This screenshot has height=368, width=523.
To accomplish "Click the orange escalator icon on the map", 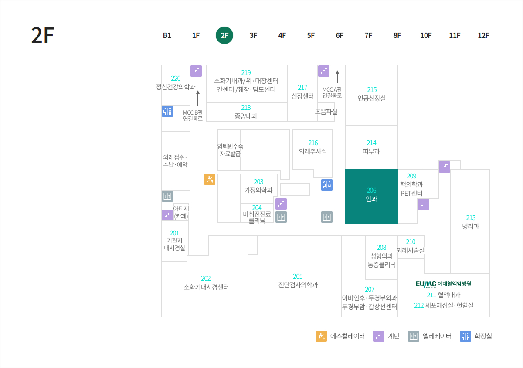I will click(210, 179).
